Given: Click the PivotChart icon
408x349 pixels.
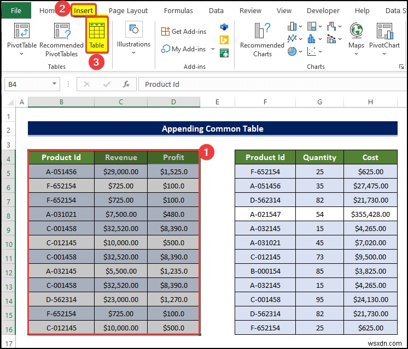Looking at the screenshot, I should click(384, 31).
